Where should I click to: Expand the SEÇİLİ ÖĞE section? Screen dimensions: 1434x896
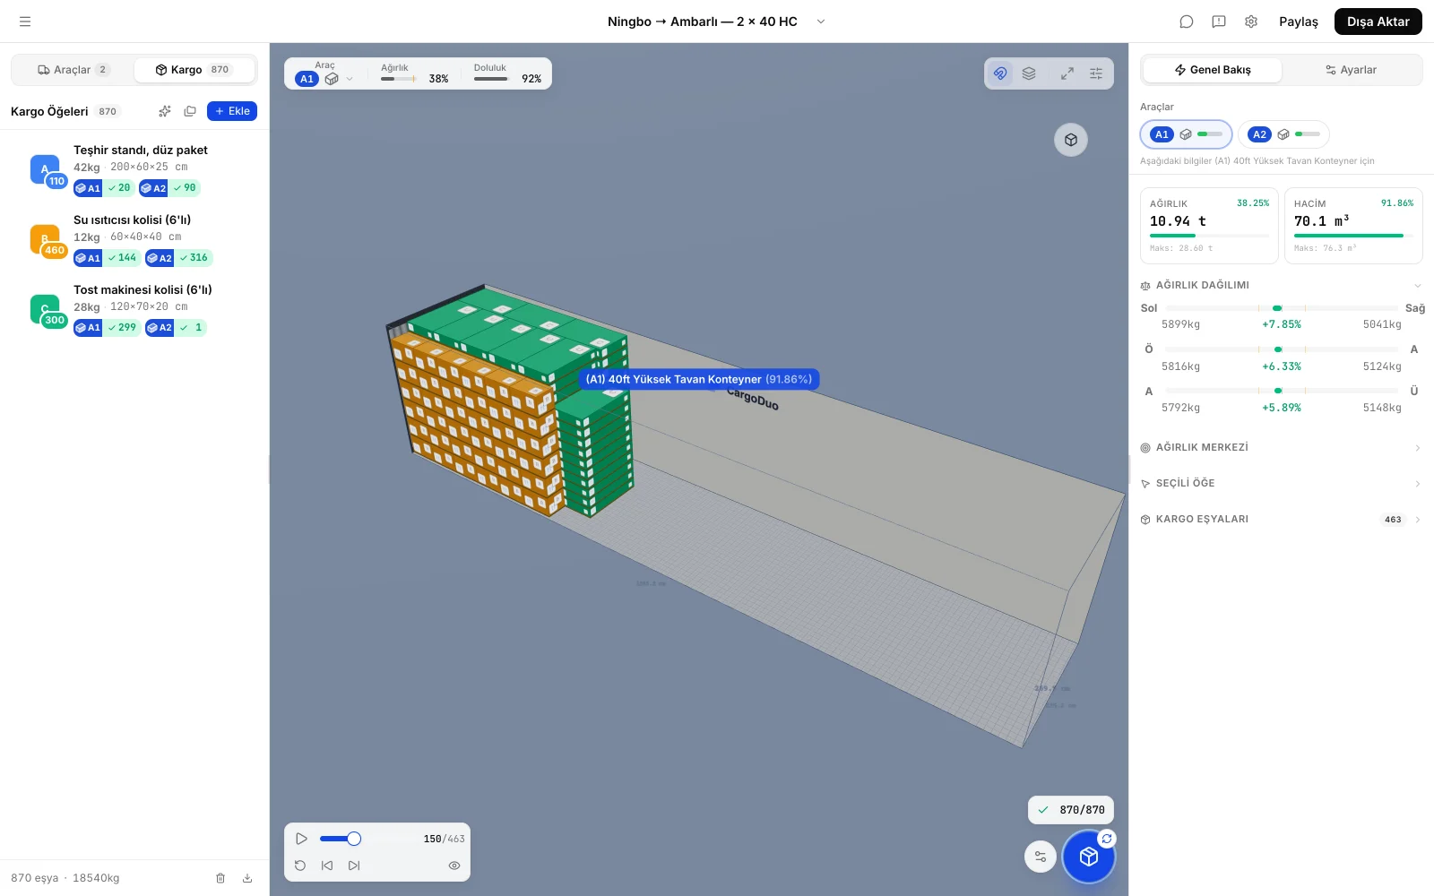pos(1281,483)
